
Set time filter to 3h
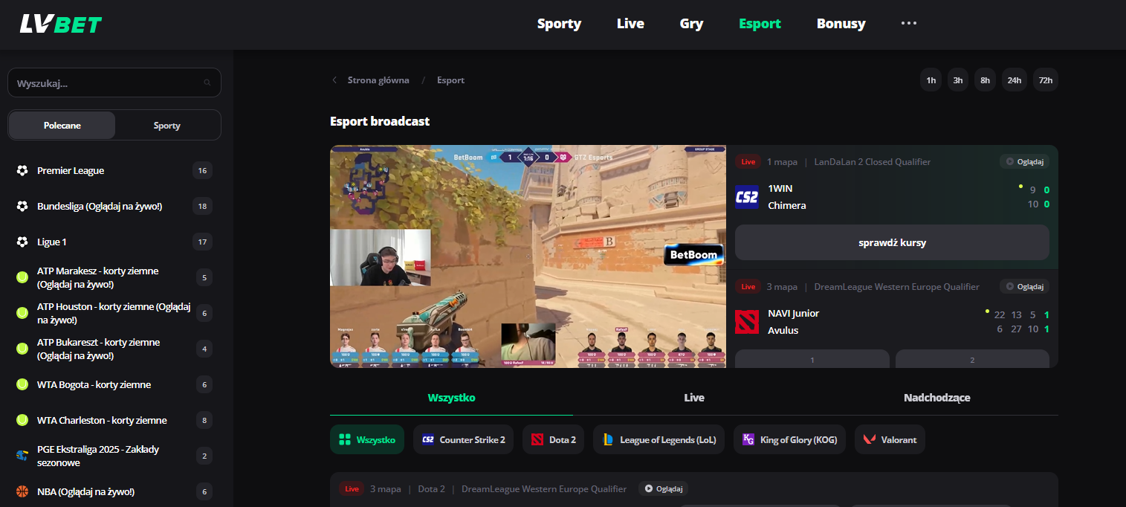[x=958, y=80]
